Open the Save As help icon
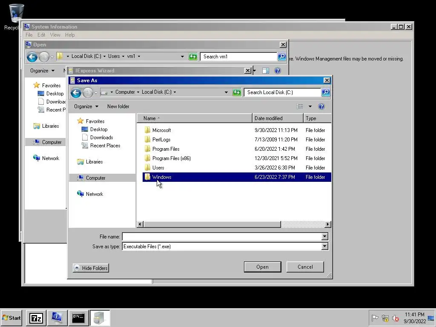The width and height of the screenshot is (436, 327). 321,106
